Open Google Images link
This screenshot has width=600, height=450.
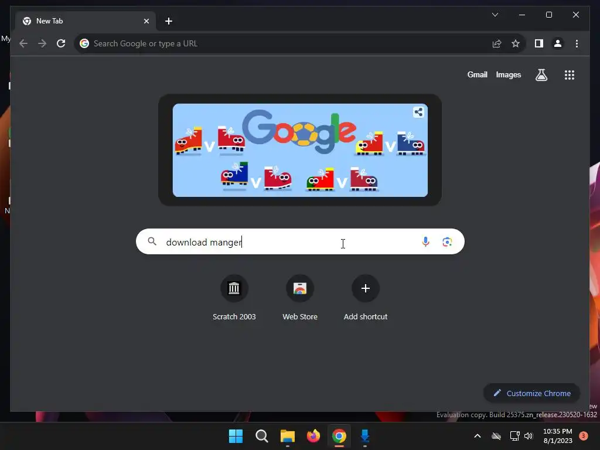click(x=508, y=74)
